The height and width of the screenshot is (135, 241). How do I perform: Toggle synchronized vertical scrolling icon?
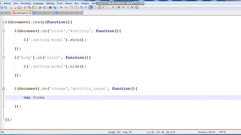(71, 7)
